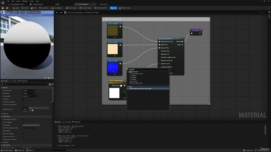Open the Lighting Mode dropdown
The width and height of the screenshot is (271, 152).
click(x=31, y=125)
